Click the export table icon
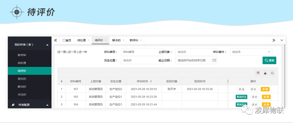Image resolution: width=293 pixels, height=123 pixels. tap(265, 73)
